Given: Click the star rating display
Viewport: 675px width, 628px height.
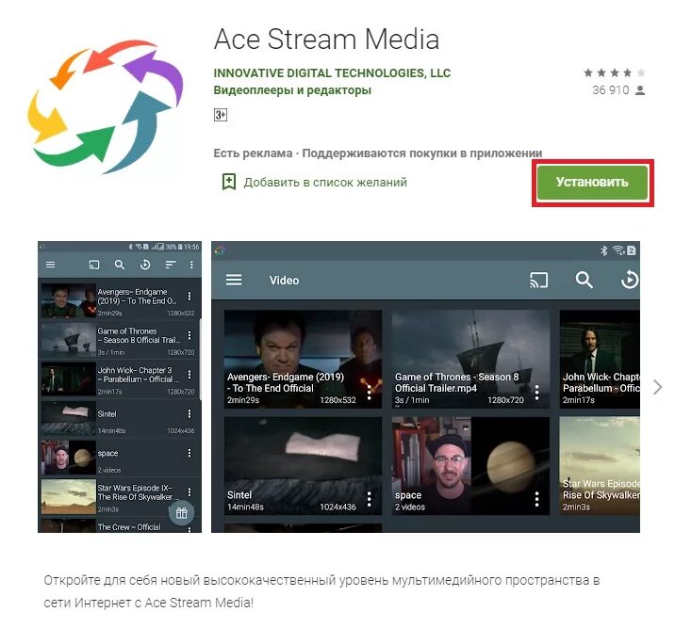Looking at the screenshot, I should point(615,72).
